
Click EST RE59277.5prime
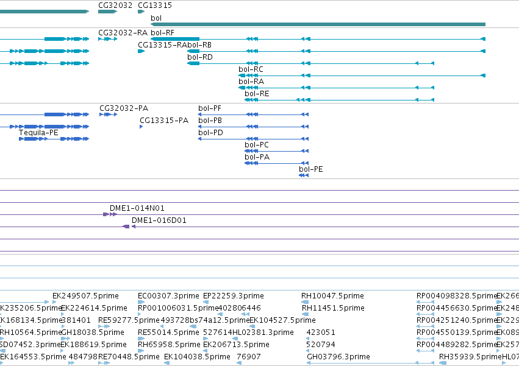point(129,320)
